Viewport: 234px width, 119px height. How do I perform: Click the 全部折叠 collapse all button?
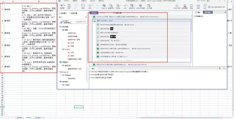[73, 13]
